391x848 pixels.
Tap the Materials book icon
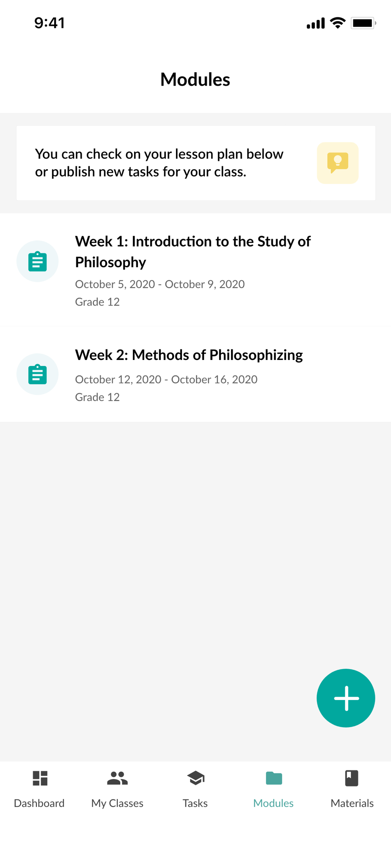tap(352, 778)
